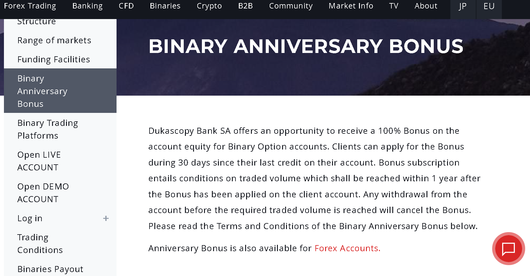Screen dimensions: 530x276
Task: Follow the Forex Accounts link
Action: pyautogui.click(x=347, y=248)
